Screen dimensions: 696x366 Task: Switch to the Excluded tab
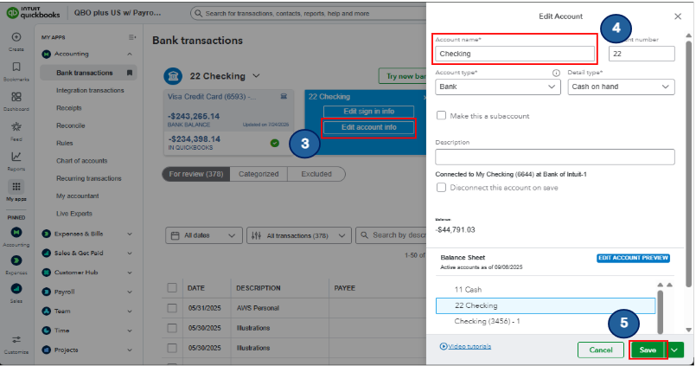(316, 174)
